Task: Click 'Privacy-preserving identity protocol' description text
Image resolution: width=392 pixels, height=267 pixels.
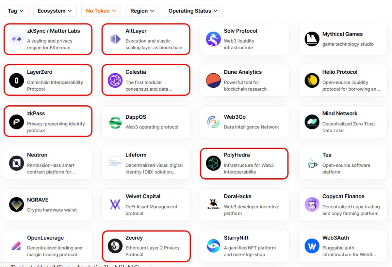Action: click(x=56, y=127)
